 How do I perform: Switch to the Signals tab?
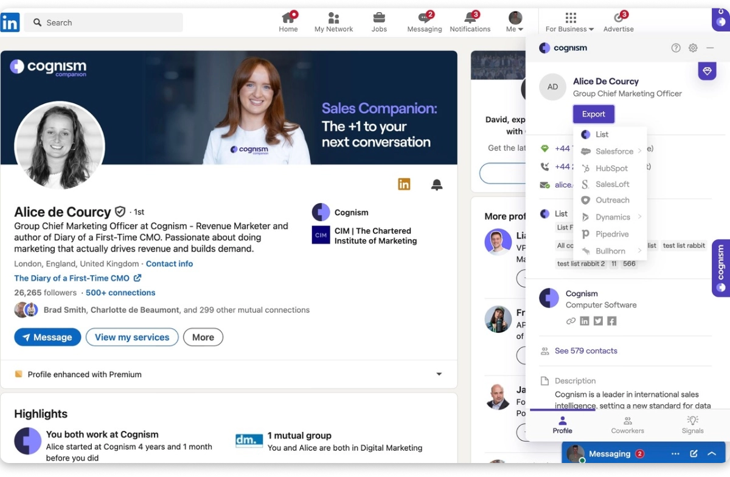pyautogui.click(x=692, y=425)
